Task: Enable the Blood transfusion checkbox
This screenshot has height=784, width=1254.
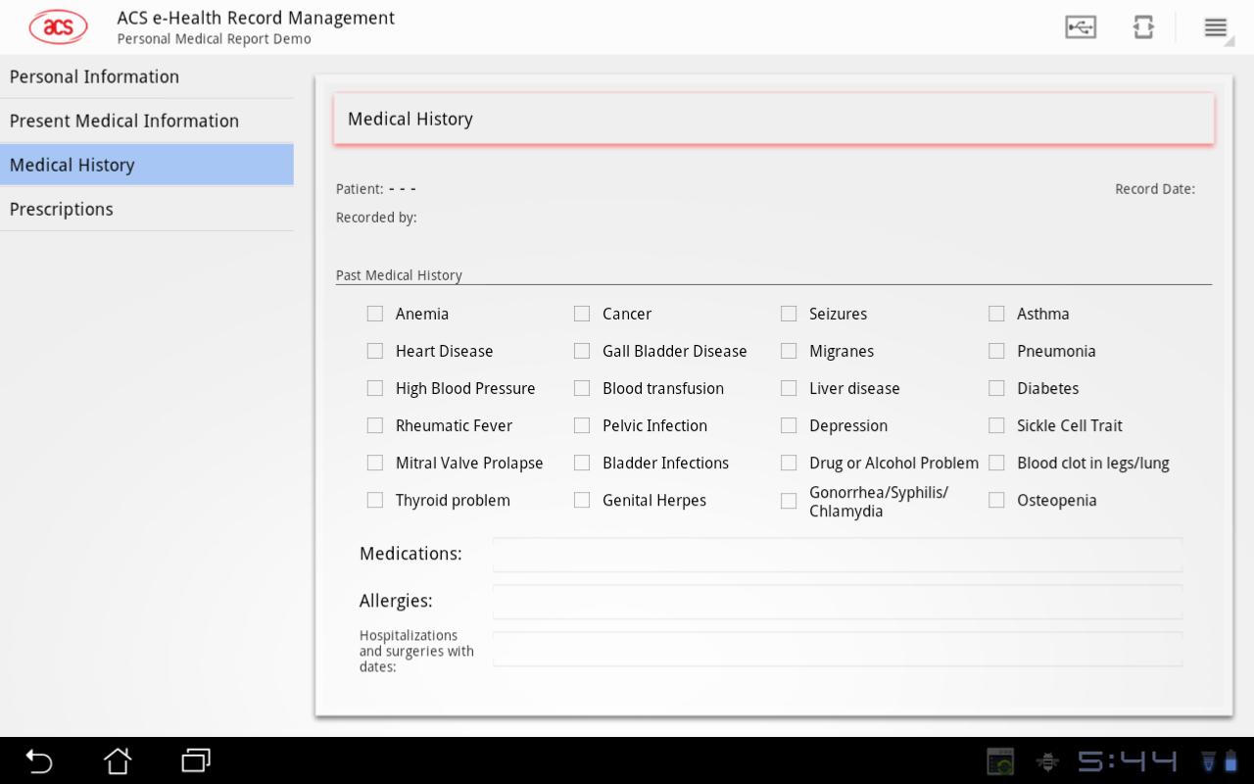Action: 582,388
